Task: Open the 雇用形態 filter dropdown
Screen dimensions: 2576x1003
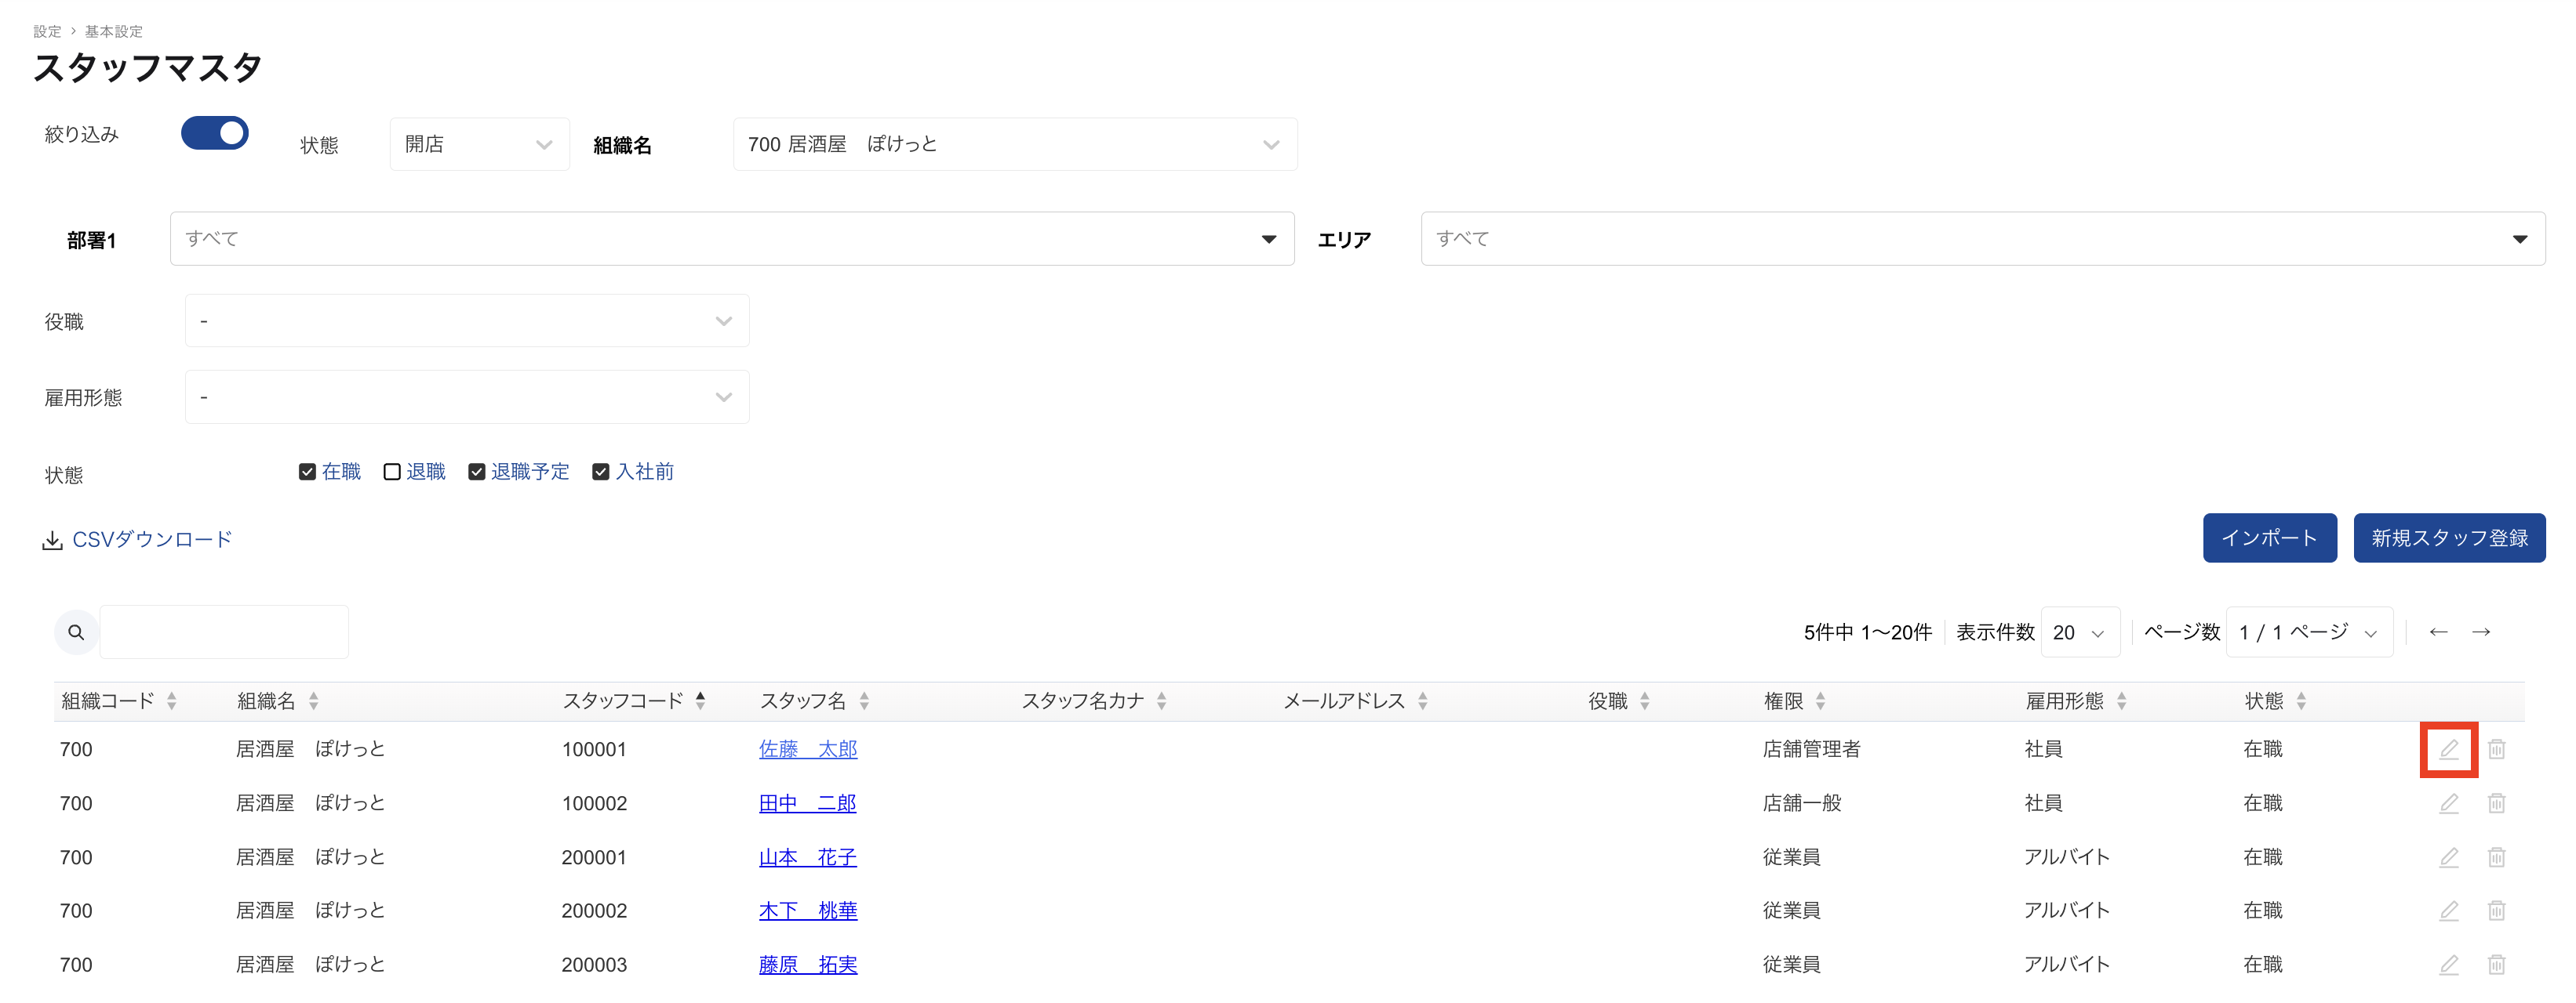Action: click(467, 396)
